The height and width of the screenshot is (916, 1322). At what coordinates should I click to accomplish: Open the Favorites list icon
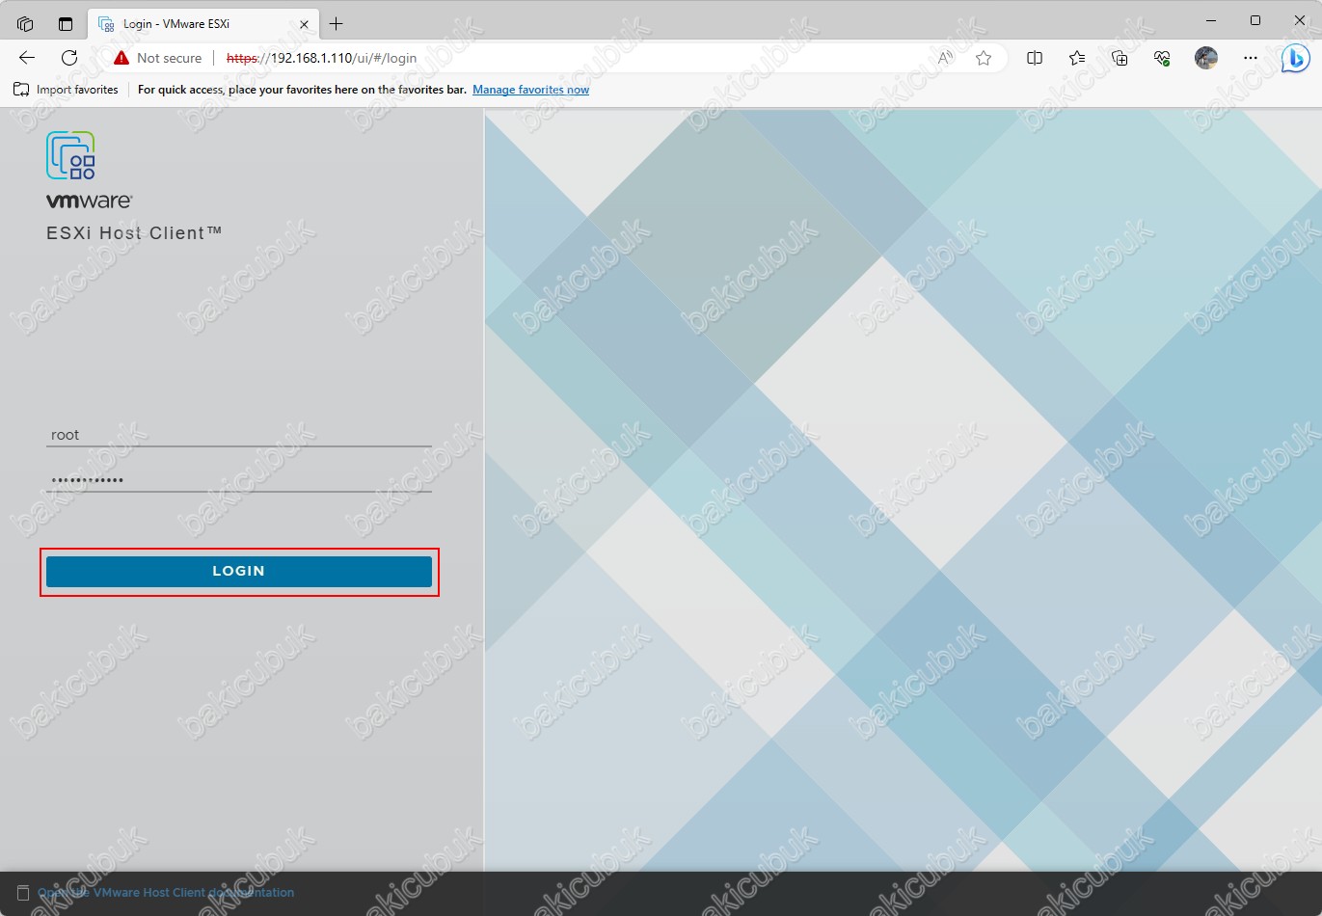click(x=1077, y=58)
